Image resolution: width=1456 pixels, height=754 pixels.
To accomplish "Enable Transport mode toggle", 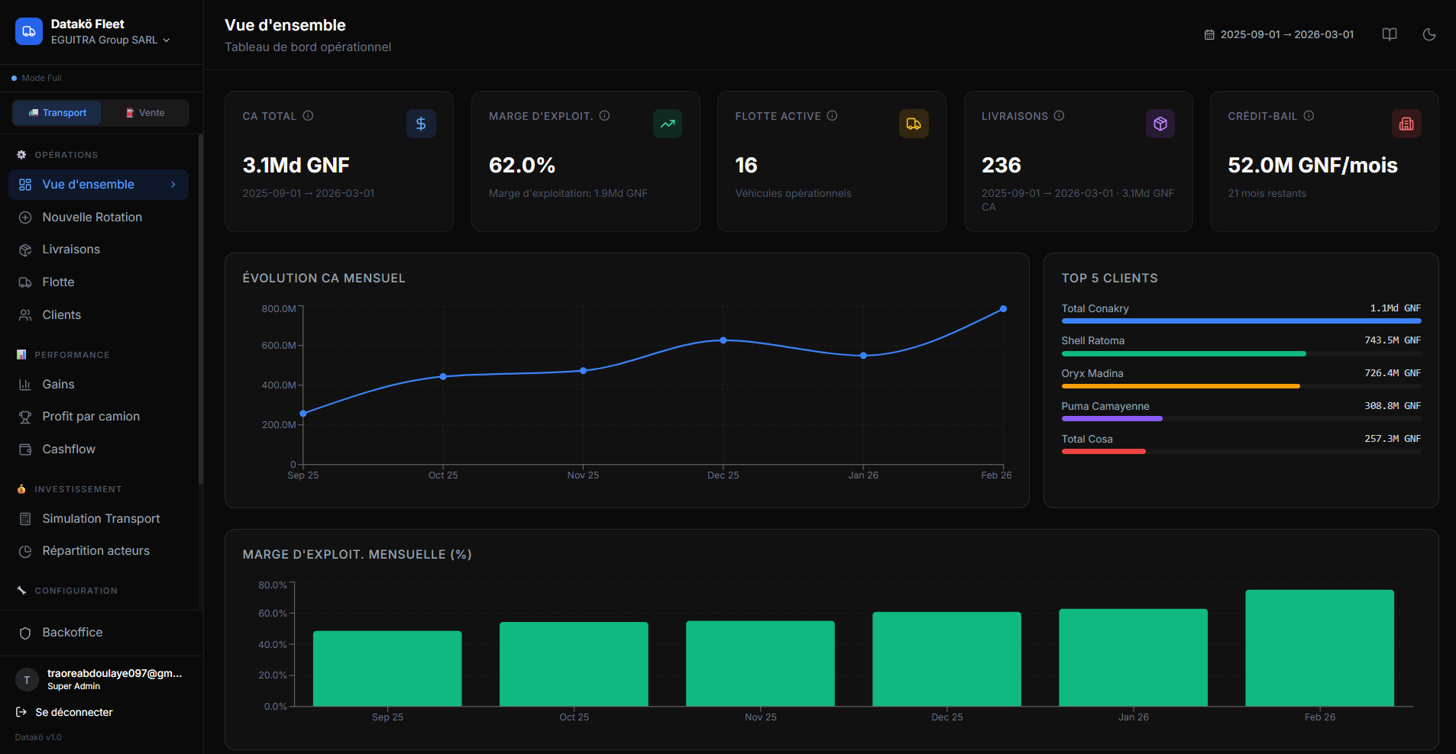I will click(x=57, y=112).
